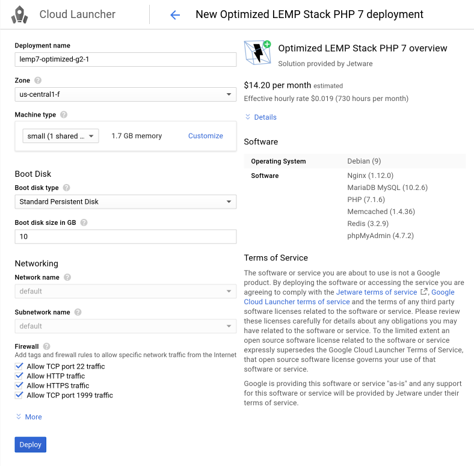This screenshot has width=474, height=466.
Task: Click the Firewall help icon
Action: pyautogui.click(x=47, y=346)
